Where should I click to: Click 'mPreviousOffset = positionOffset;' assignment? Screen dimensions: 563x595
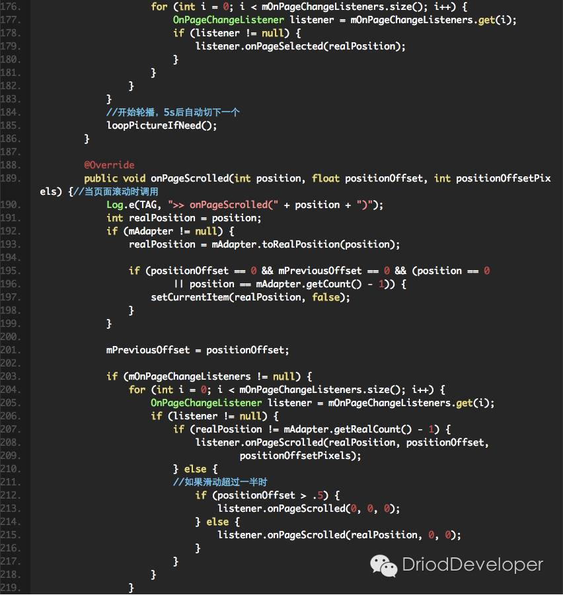click(198, 350)
